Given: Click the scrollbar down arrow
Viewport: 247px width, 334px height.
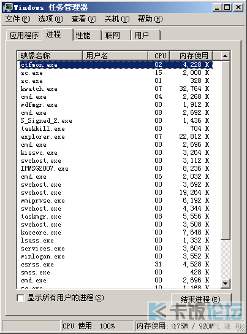Looking at the screenshot, I should coord(226,284).
